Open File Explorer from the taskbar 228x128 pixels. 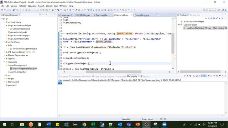pyautogui.click(x=22, y=124)
